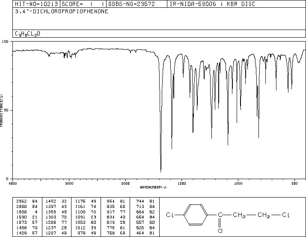The height and width of the screenshot is (237, 306).
Task: Click the 1397 peak table entry
Action: (56, 207)
